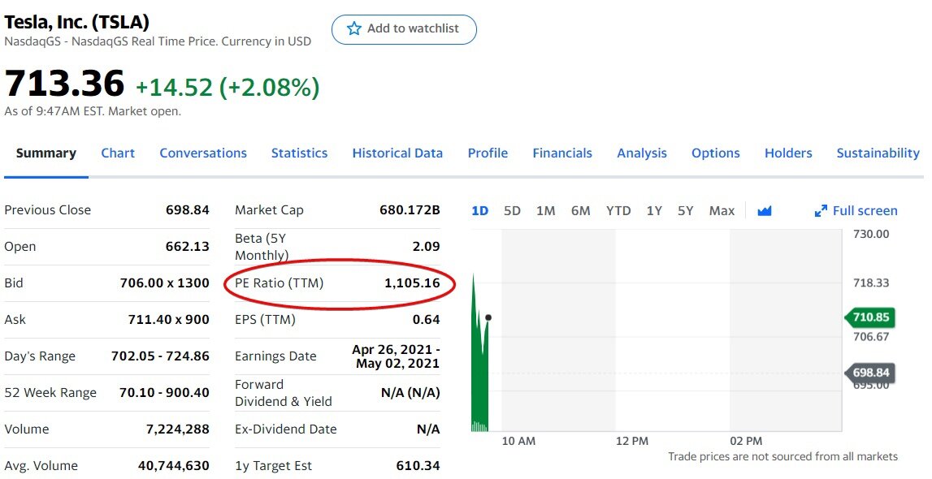This screenshot has height=479, width=932.
Task: Click the Beta value 2.09
Action: click(x=426, y=246)
